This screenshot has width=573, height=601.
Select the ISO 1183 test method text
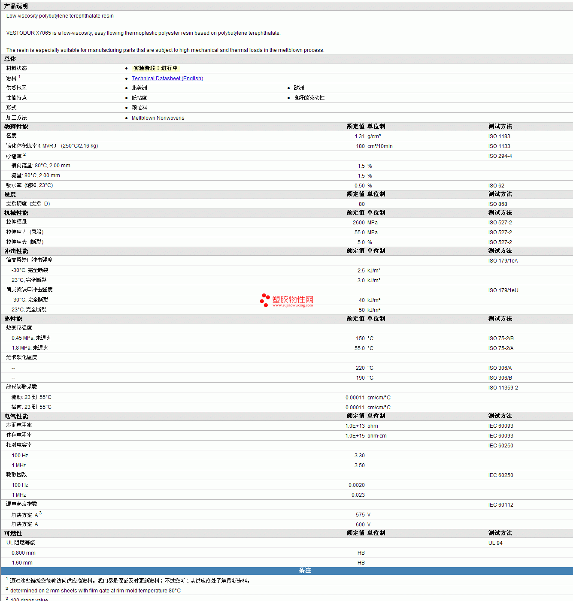[499, 136]
